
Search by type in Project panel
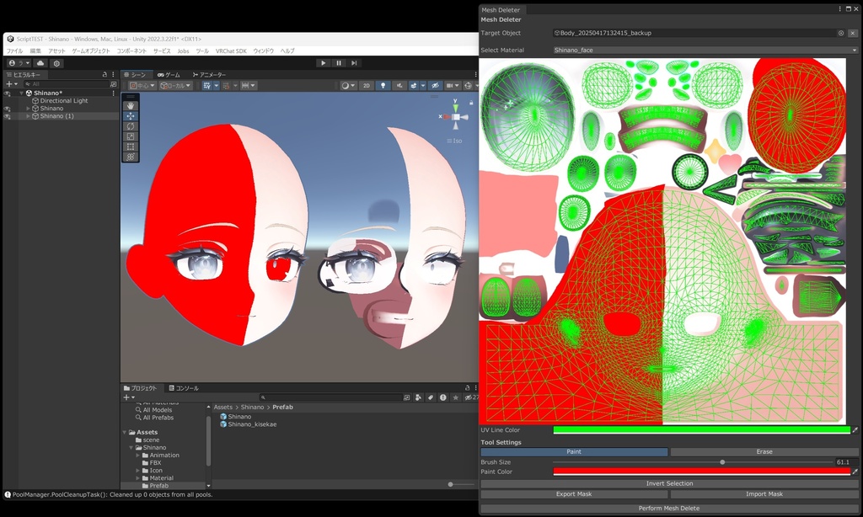click(418, 397)
